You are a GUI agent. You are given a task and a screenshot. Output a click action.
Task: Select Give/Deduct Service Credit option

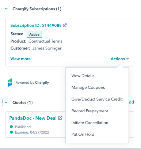coord(97,99)
